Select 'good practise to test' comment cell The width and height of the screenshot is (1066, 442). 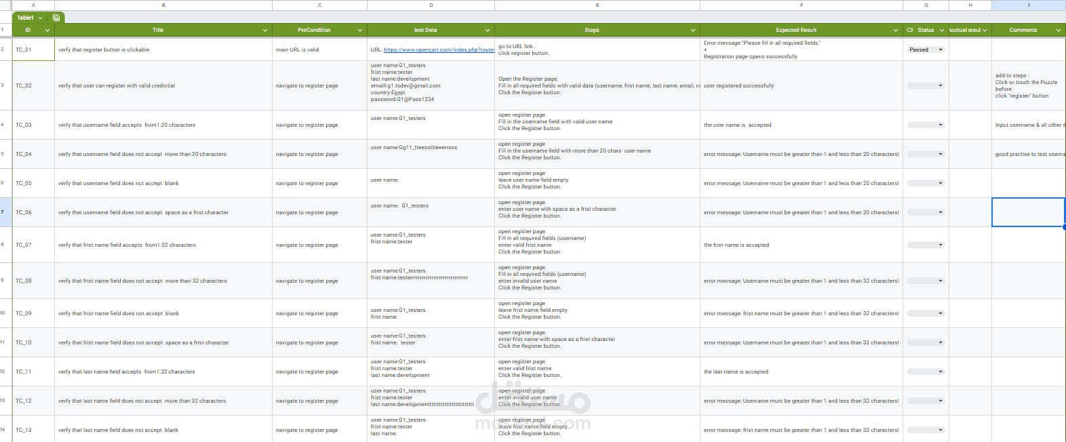[1029, 154]
